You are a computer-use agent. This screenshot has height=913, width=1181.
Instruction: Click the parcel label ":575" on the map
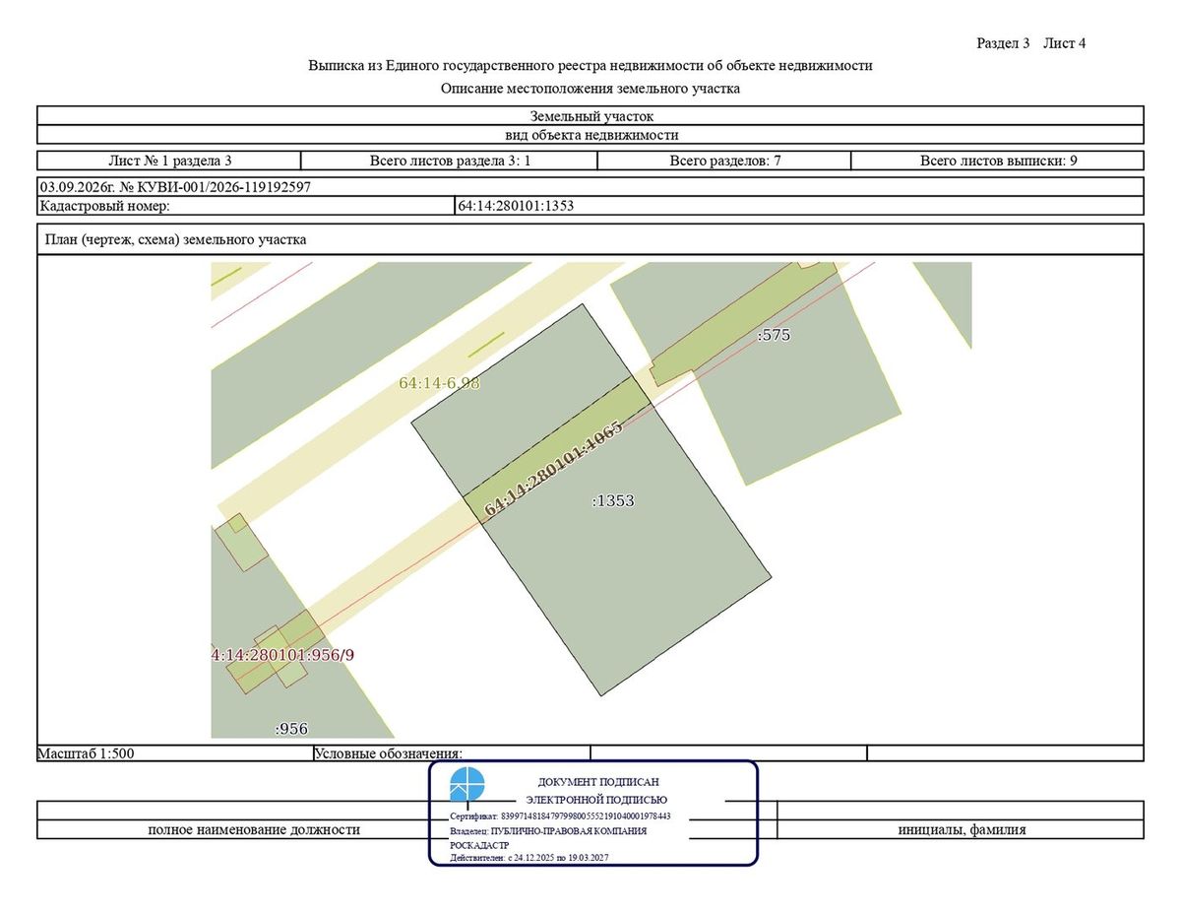click(x=774, y=335)
